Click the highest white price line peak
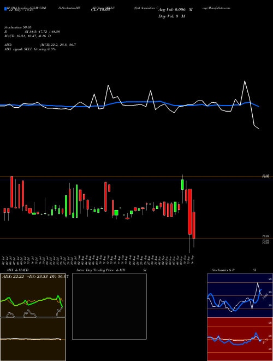The height and width of the screenshot is (361, 273). point(245,81)
